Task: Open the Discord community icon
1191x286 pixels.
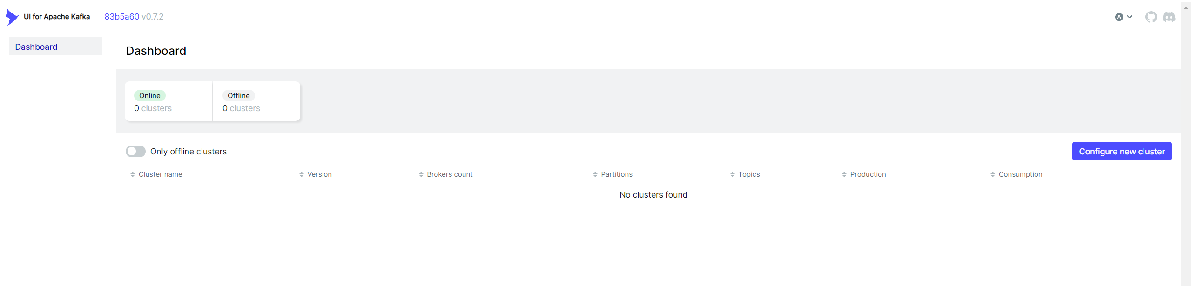Action: pyautogui.click(x=1169, y=17)
